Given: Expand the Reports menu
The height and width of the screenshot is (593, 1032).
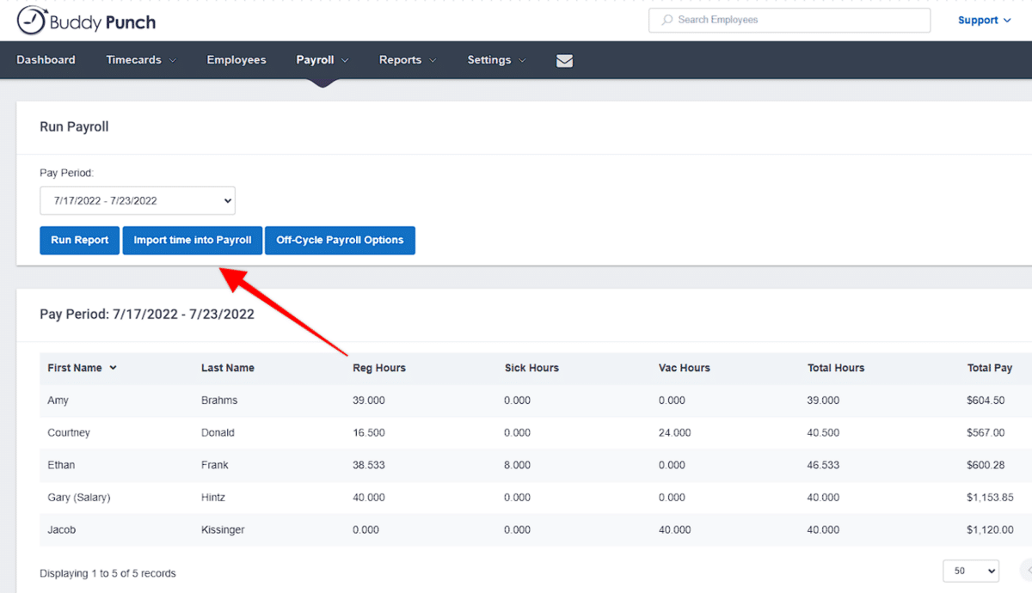Looking at the screenshot, I should pos(408,60).
